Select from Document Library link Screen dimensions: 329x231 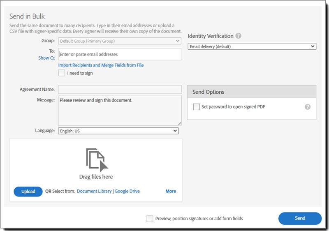point(94,191)
